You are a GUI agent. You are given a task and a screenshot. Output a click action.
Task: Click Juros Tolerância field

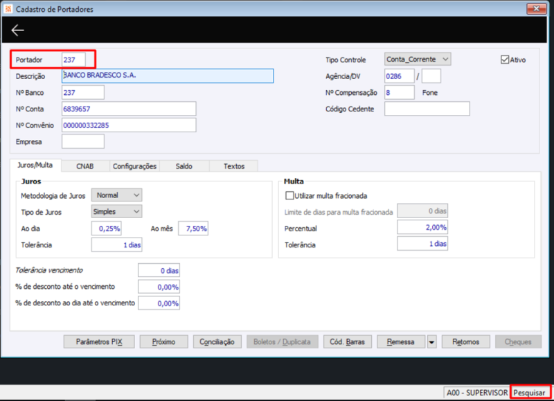[x=116, y=244]
